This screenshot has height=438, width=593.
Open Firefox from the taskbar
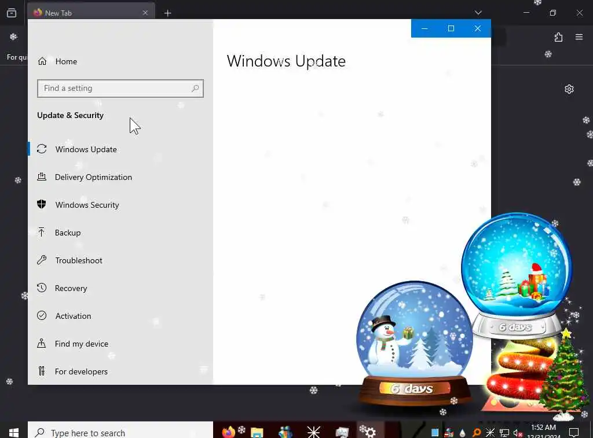(228, 432)
